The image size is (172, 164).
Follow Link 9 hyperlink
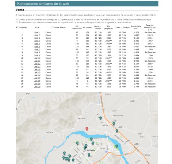[37, 55]
